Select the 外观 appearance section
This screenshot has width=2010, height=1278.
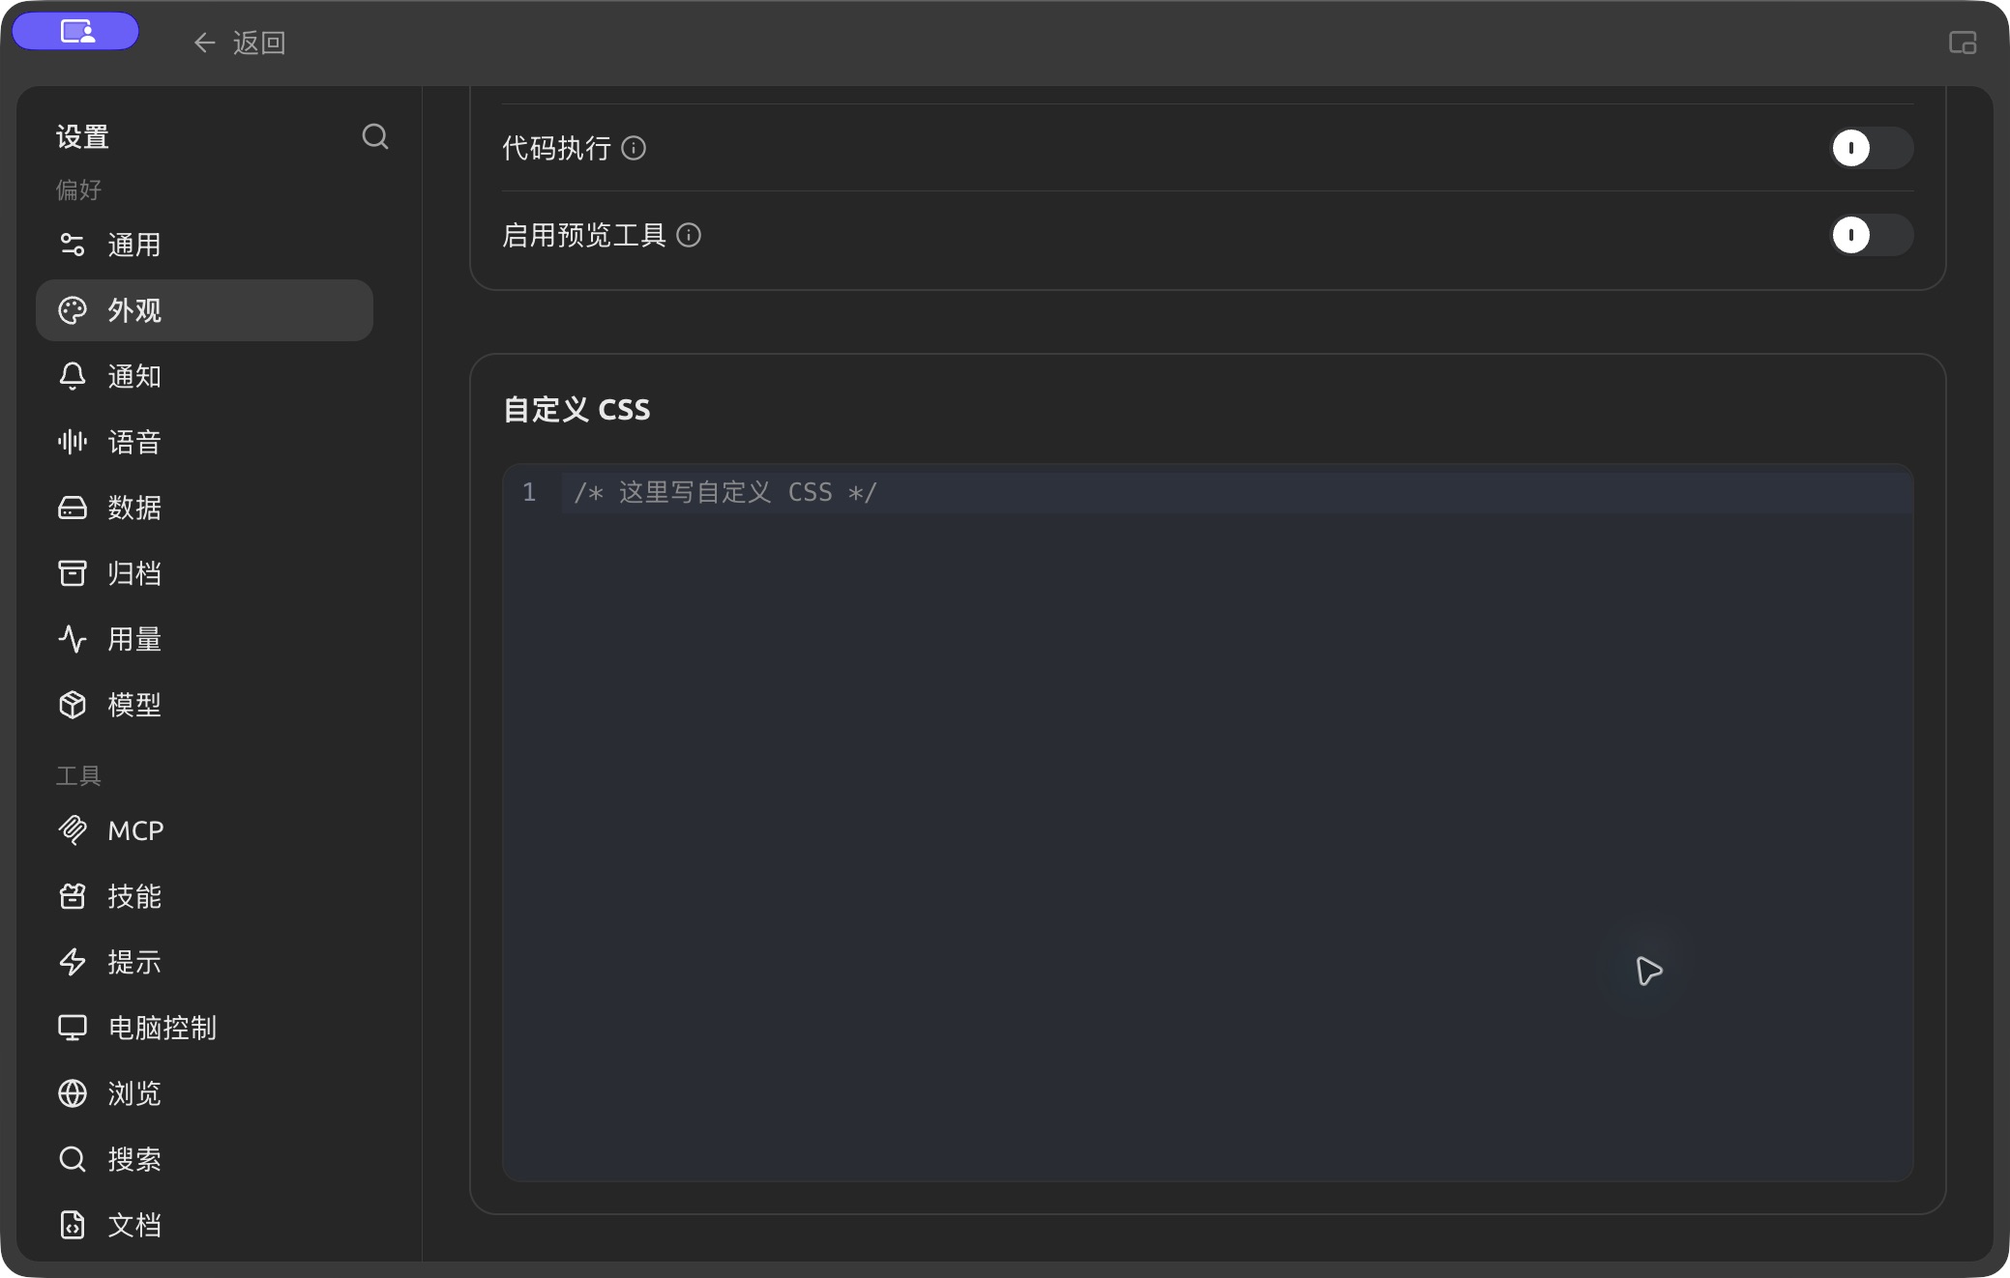(x=204, y=310)
